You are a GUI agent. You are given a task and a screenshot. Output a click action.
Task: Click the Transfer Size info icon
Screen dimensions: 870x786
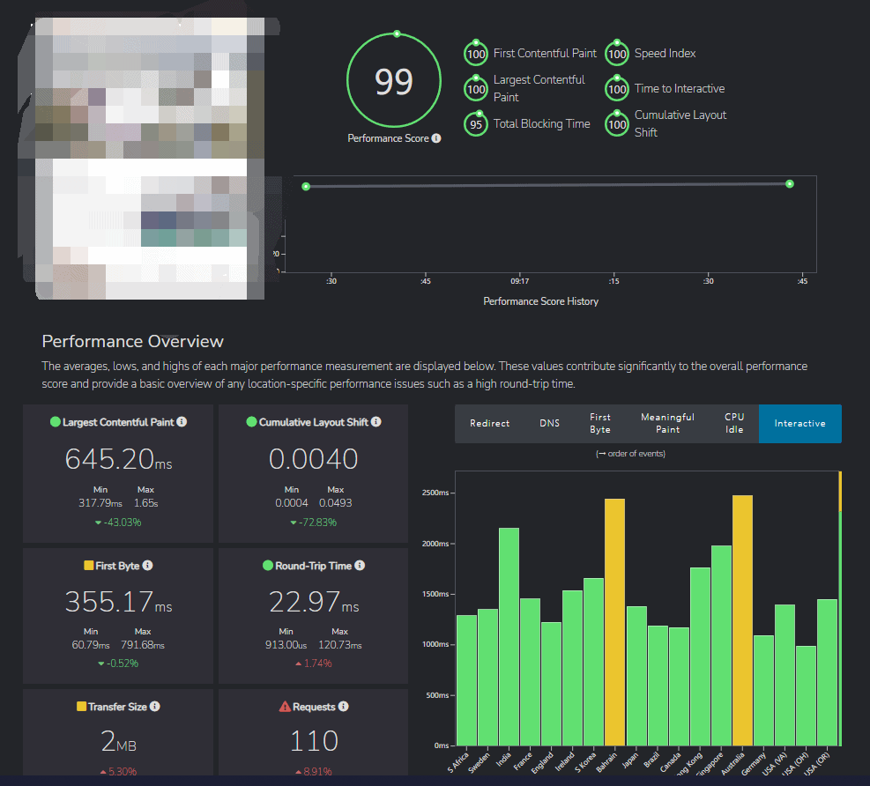pos(155,707)
